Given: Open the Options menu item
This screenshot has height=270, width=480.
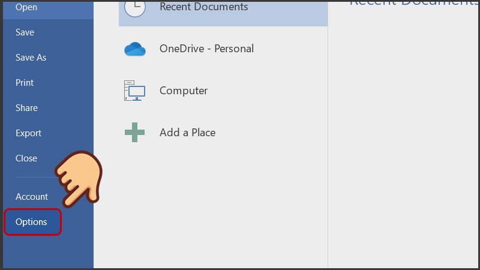Looking at the screenshot, I should (x=32, y=222).
